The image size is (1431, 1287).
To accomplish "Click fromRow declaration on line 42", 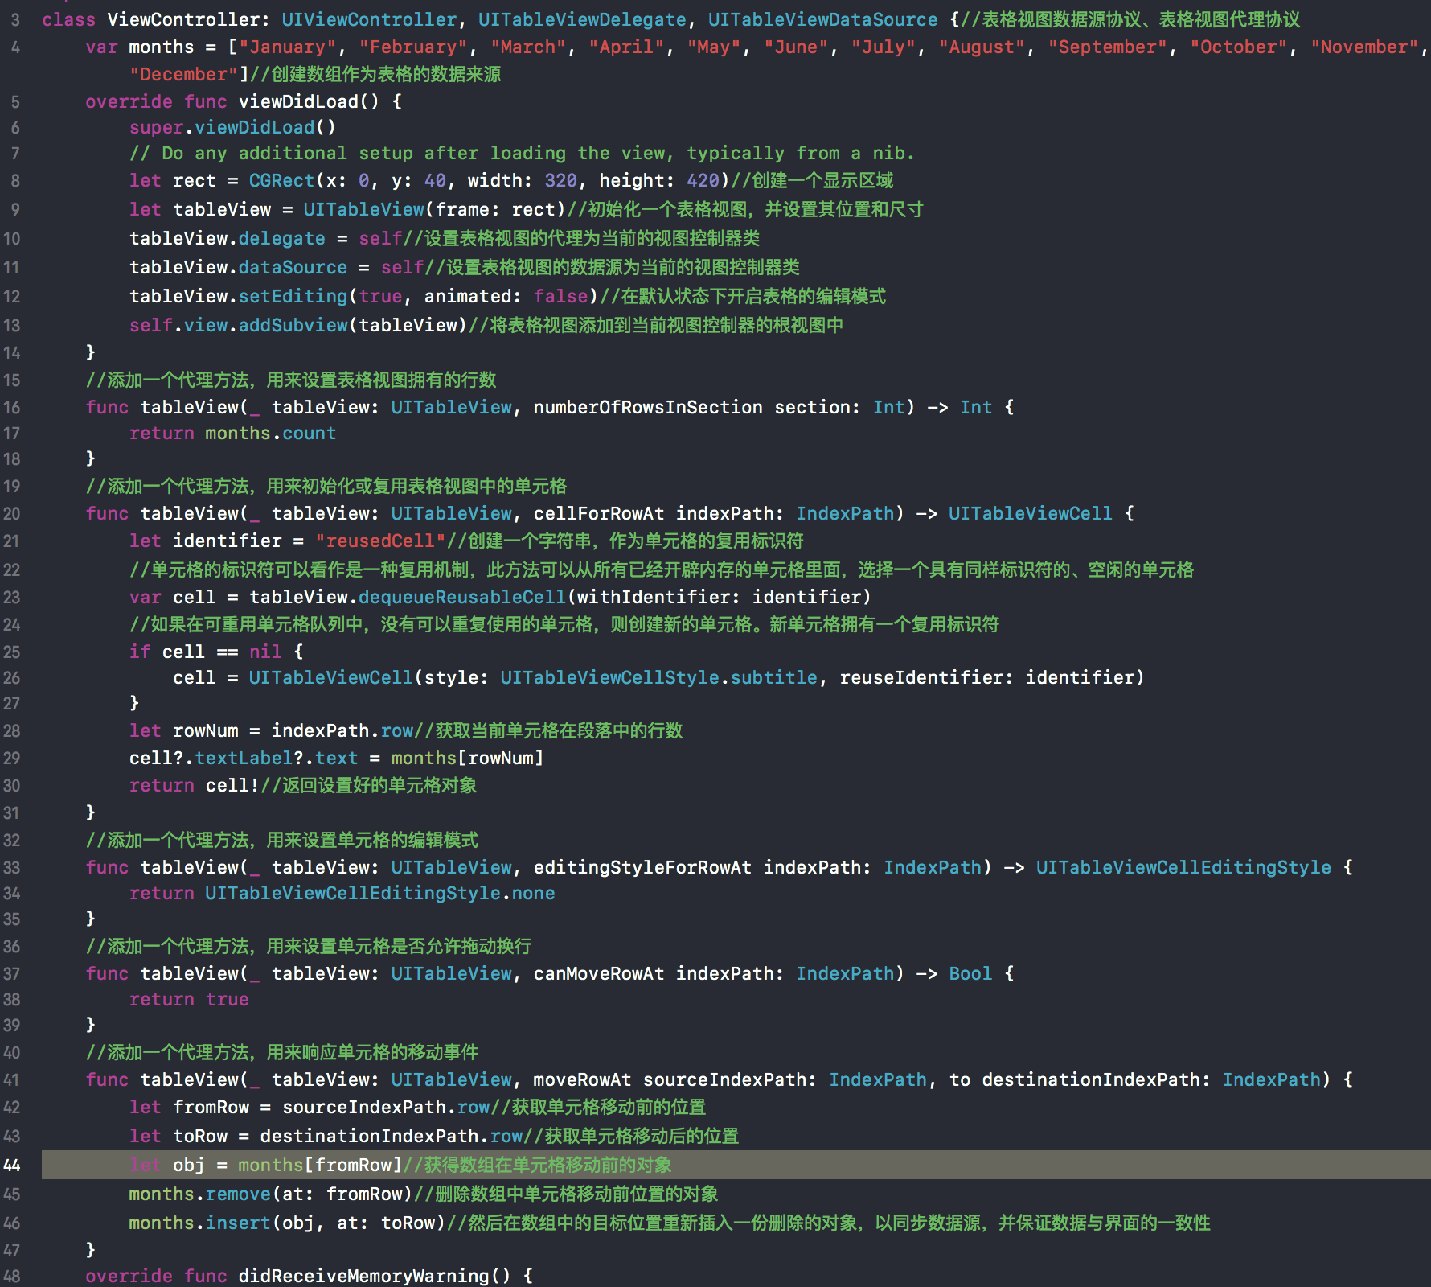I will 211,1107.
